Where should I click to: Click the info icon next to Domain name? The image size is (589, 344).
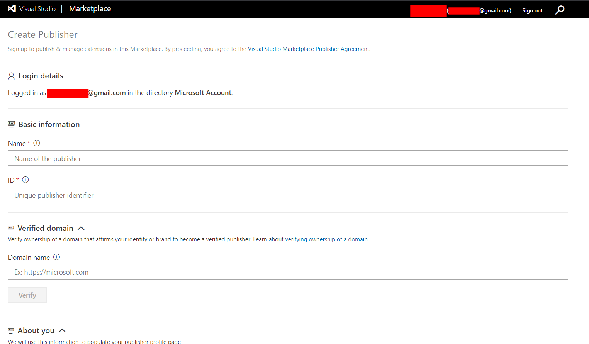point(56,257)
